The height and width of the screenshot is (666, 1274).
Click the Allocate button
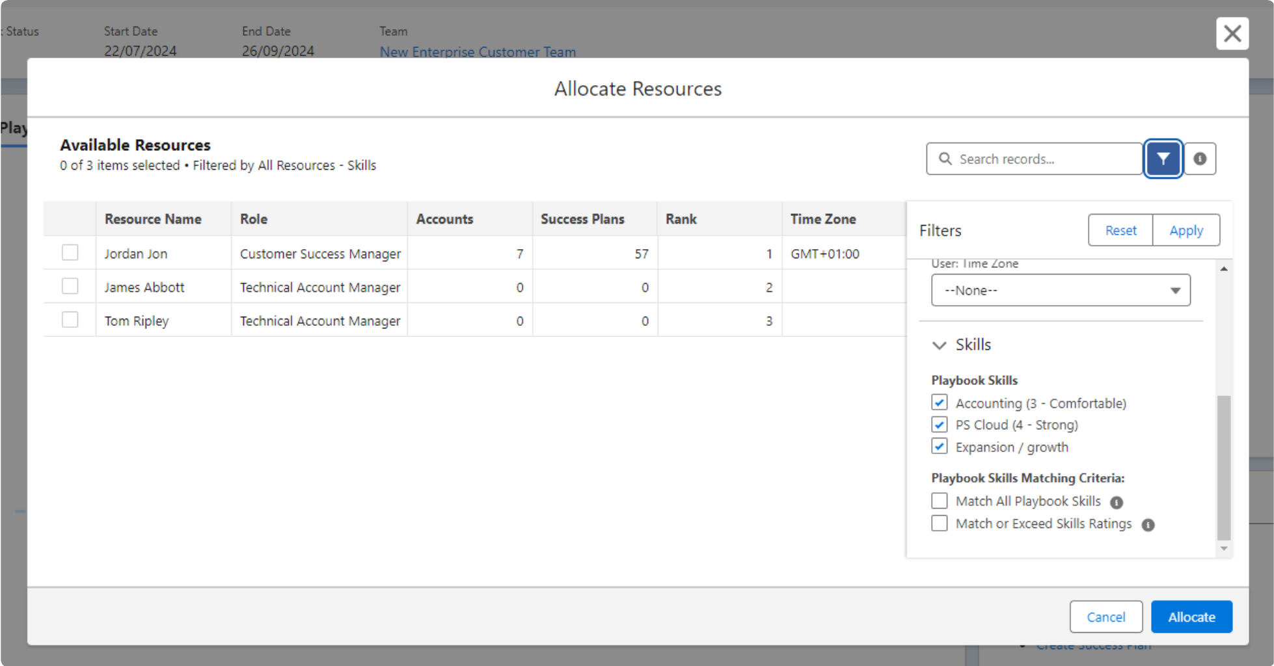click(x=1191, y=617)
